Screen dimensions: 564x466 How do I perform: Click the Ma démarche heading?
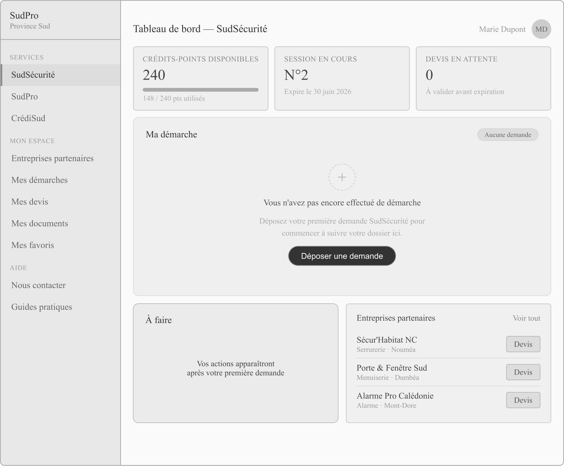tap(171, 134)
